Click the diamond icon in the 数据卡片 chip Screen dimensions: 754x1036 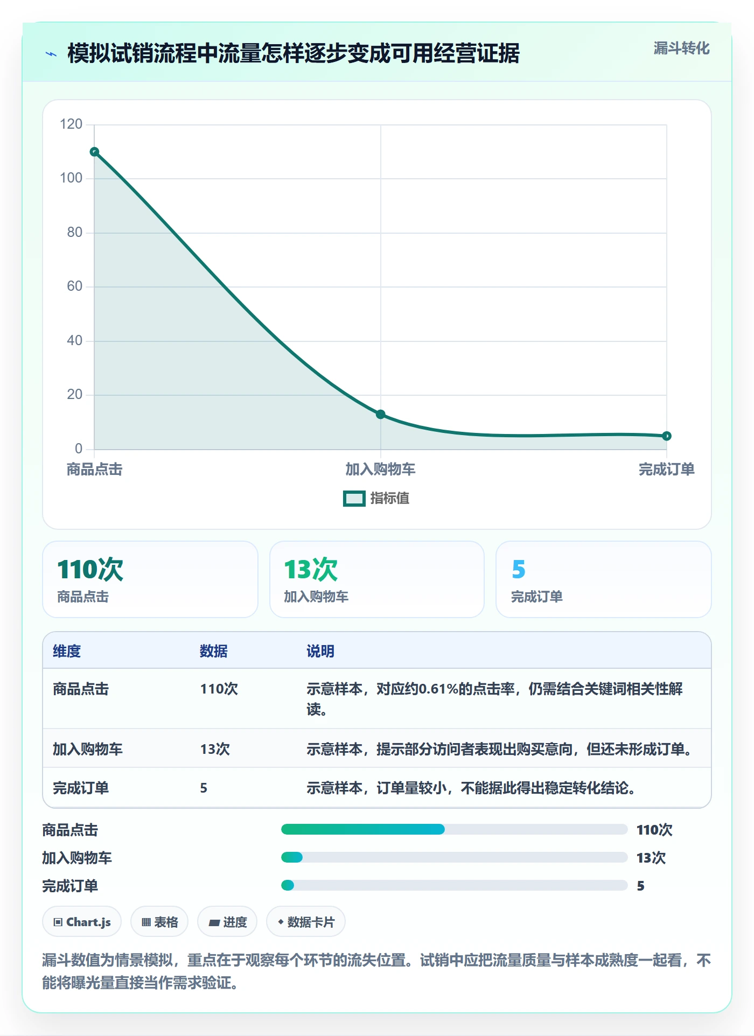pos(281,922)
